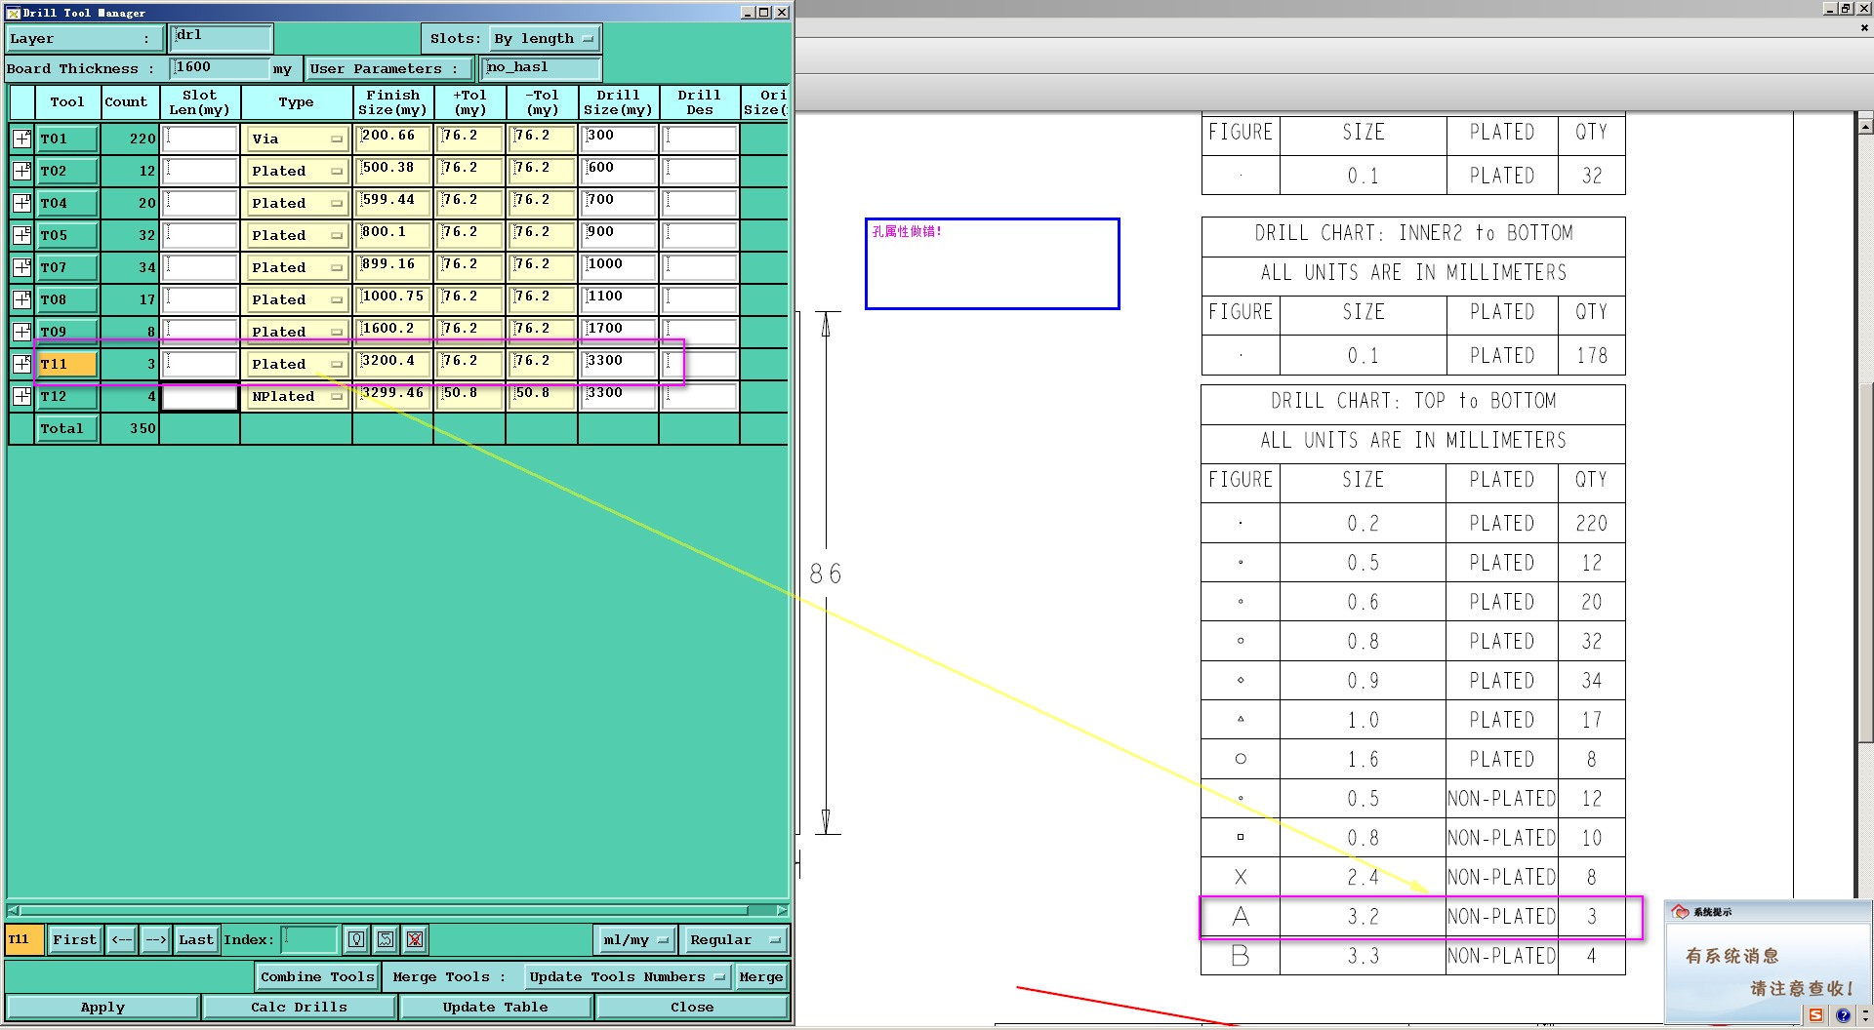The height and width of the screenshot is (1030, 1874).
Task: Click the lightbulb highlight icon beside Index
Action: click(x=356, y=940)
